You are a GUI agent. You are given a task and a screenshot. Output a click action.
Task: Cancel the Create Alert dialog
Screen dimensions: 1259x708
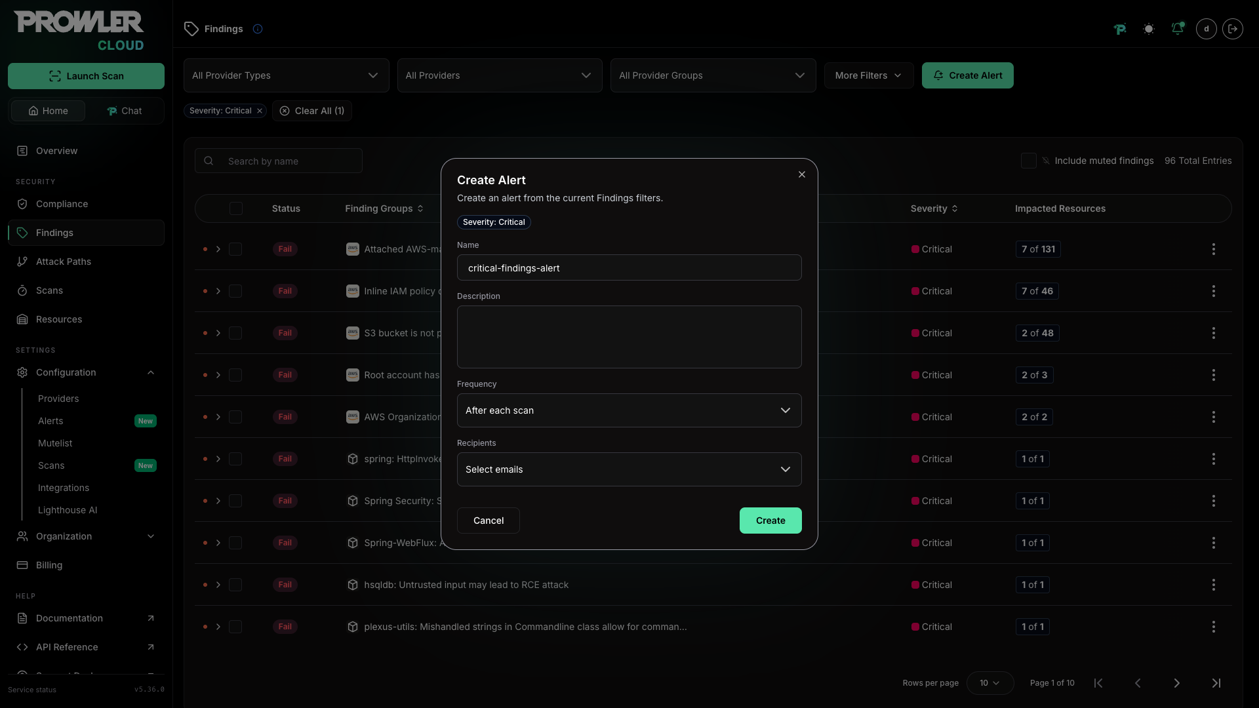(x=489, y=521)
